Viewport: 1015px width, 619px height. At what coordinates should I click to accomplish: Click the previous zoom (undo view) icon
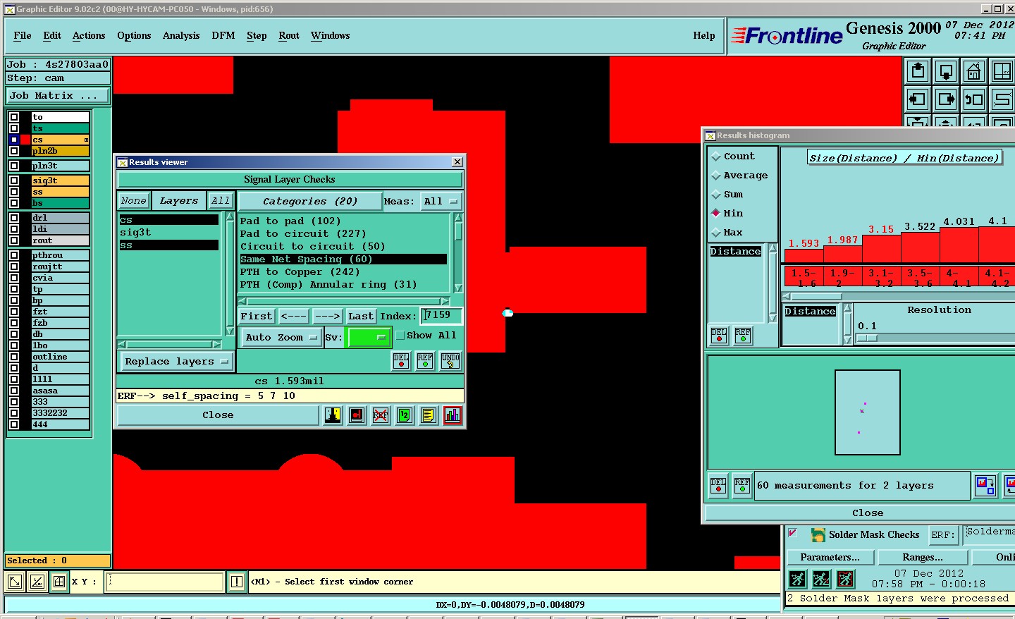pyautogui.click(x=974, y=99)
